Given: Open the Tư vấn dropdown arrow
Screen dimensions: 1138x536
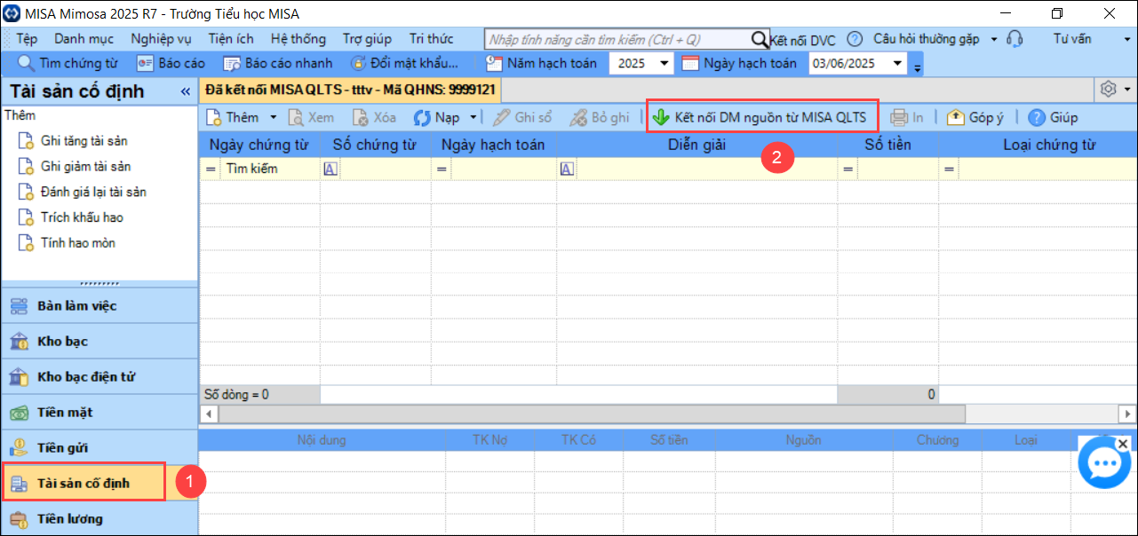Looking at the screenshot, I should 1126,39.
